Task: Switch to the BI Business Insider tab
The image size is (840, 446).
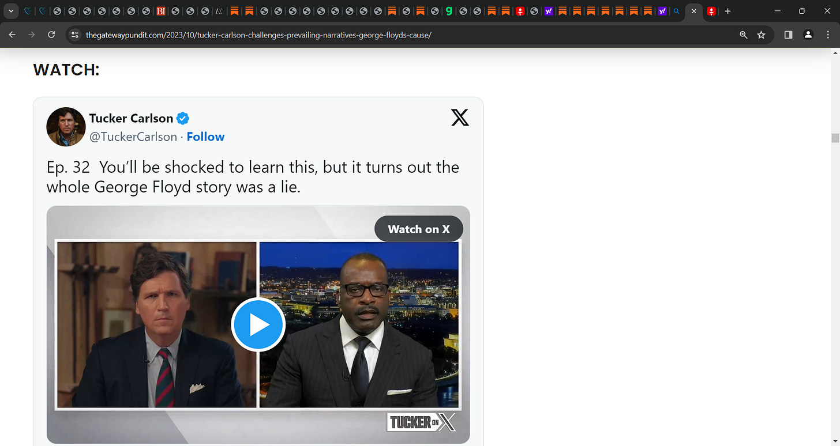Action: point(162,11)
